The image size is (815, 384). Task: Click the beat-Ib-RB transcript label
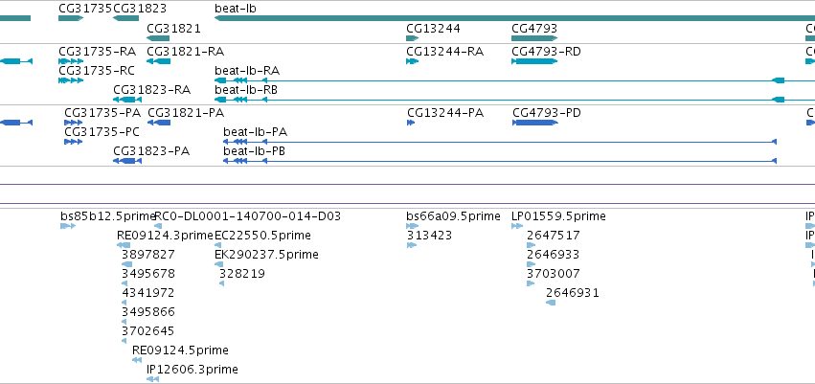[x=246, y=90]
